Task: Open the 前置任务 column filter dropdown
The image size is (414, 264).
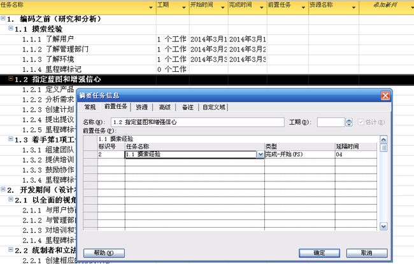Action: (x=303, y=8)
